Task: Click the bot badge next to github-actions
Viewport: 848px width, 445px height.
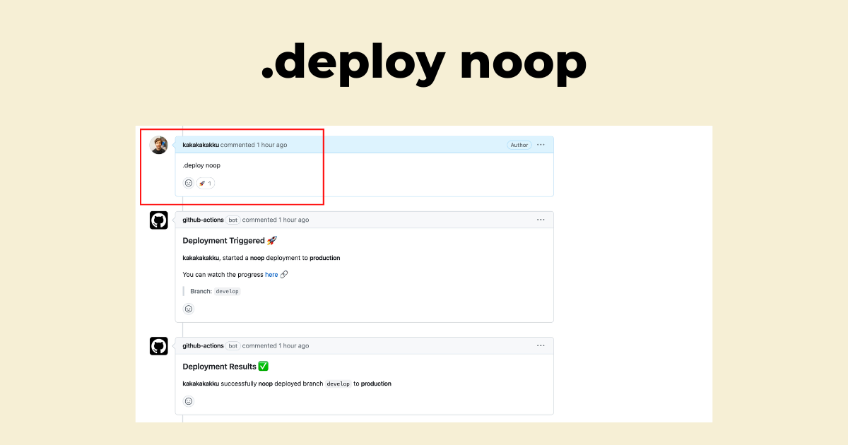Action: (x=232, y=220)
